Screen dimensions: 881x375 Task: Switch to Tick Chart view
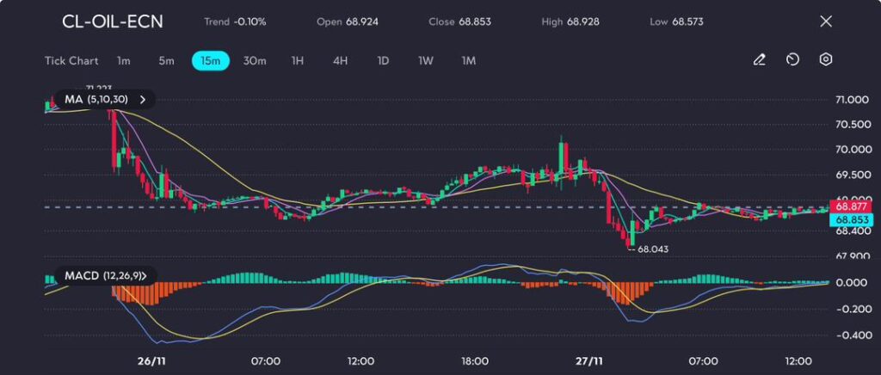[71, 61]
